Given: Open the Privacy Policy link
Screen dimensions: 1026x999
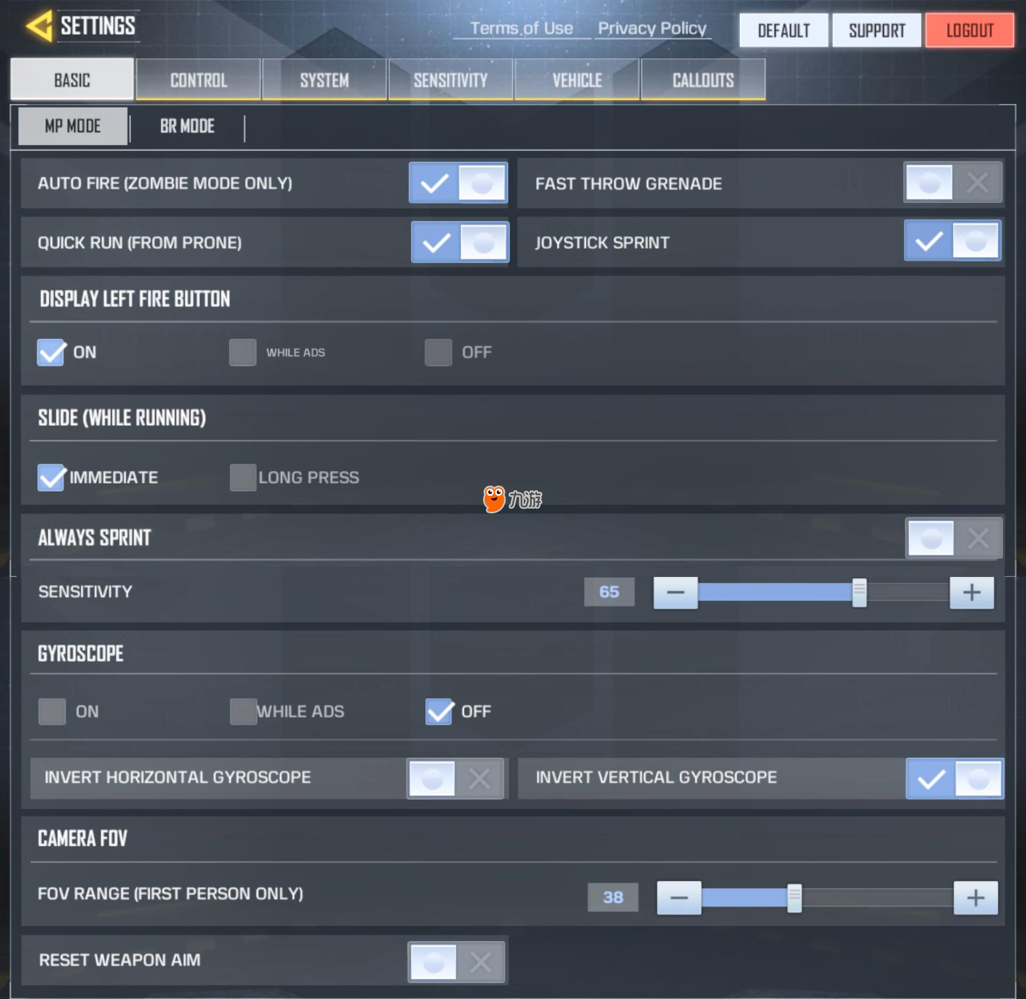Looking at the screenshot, I should point(652,28).
